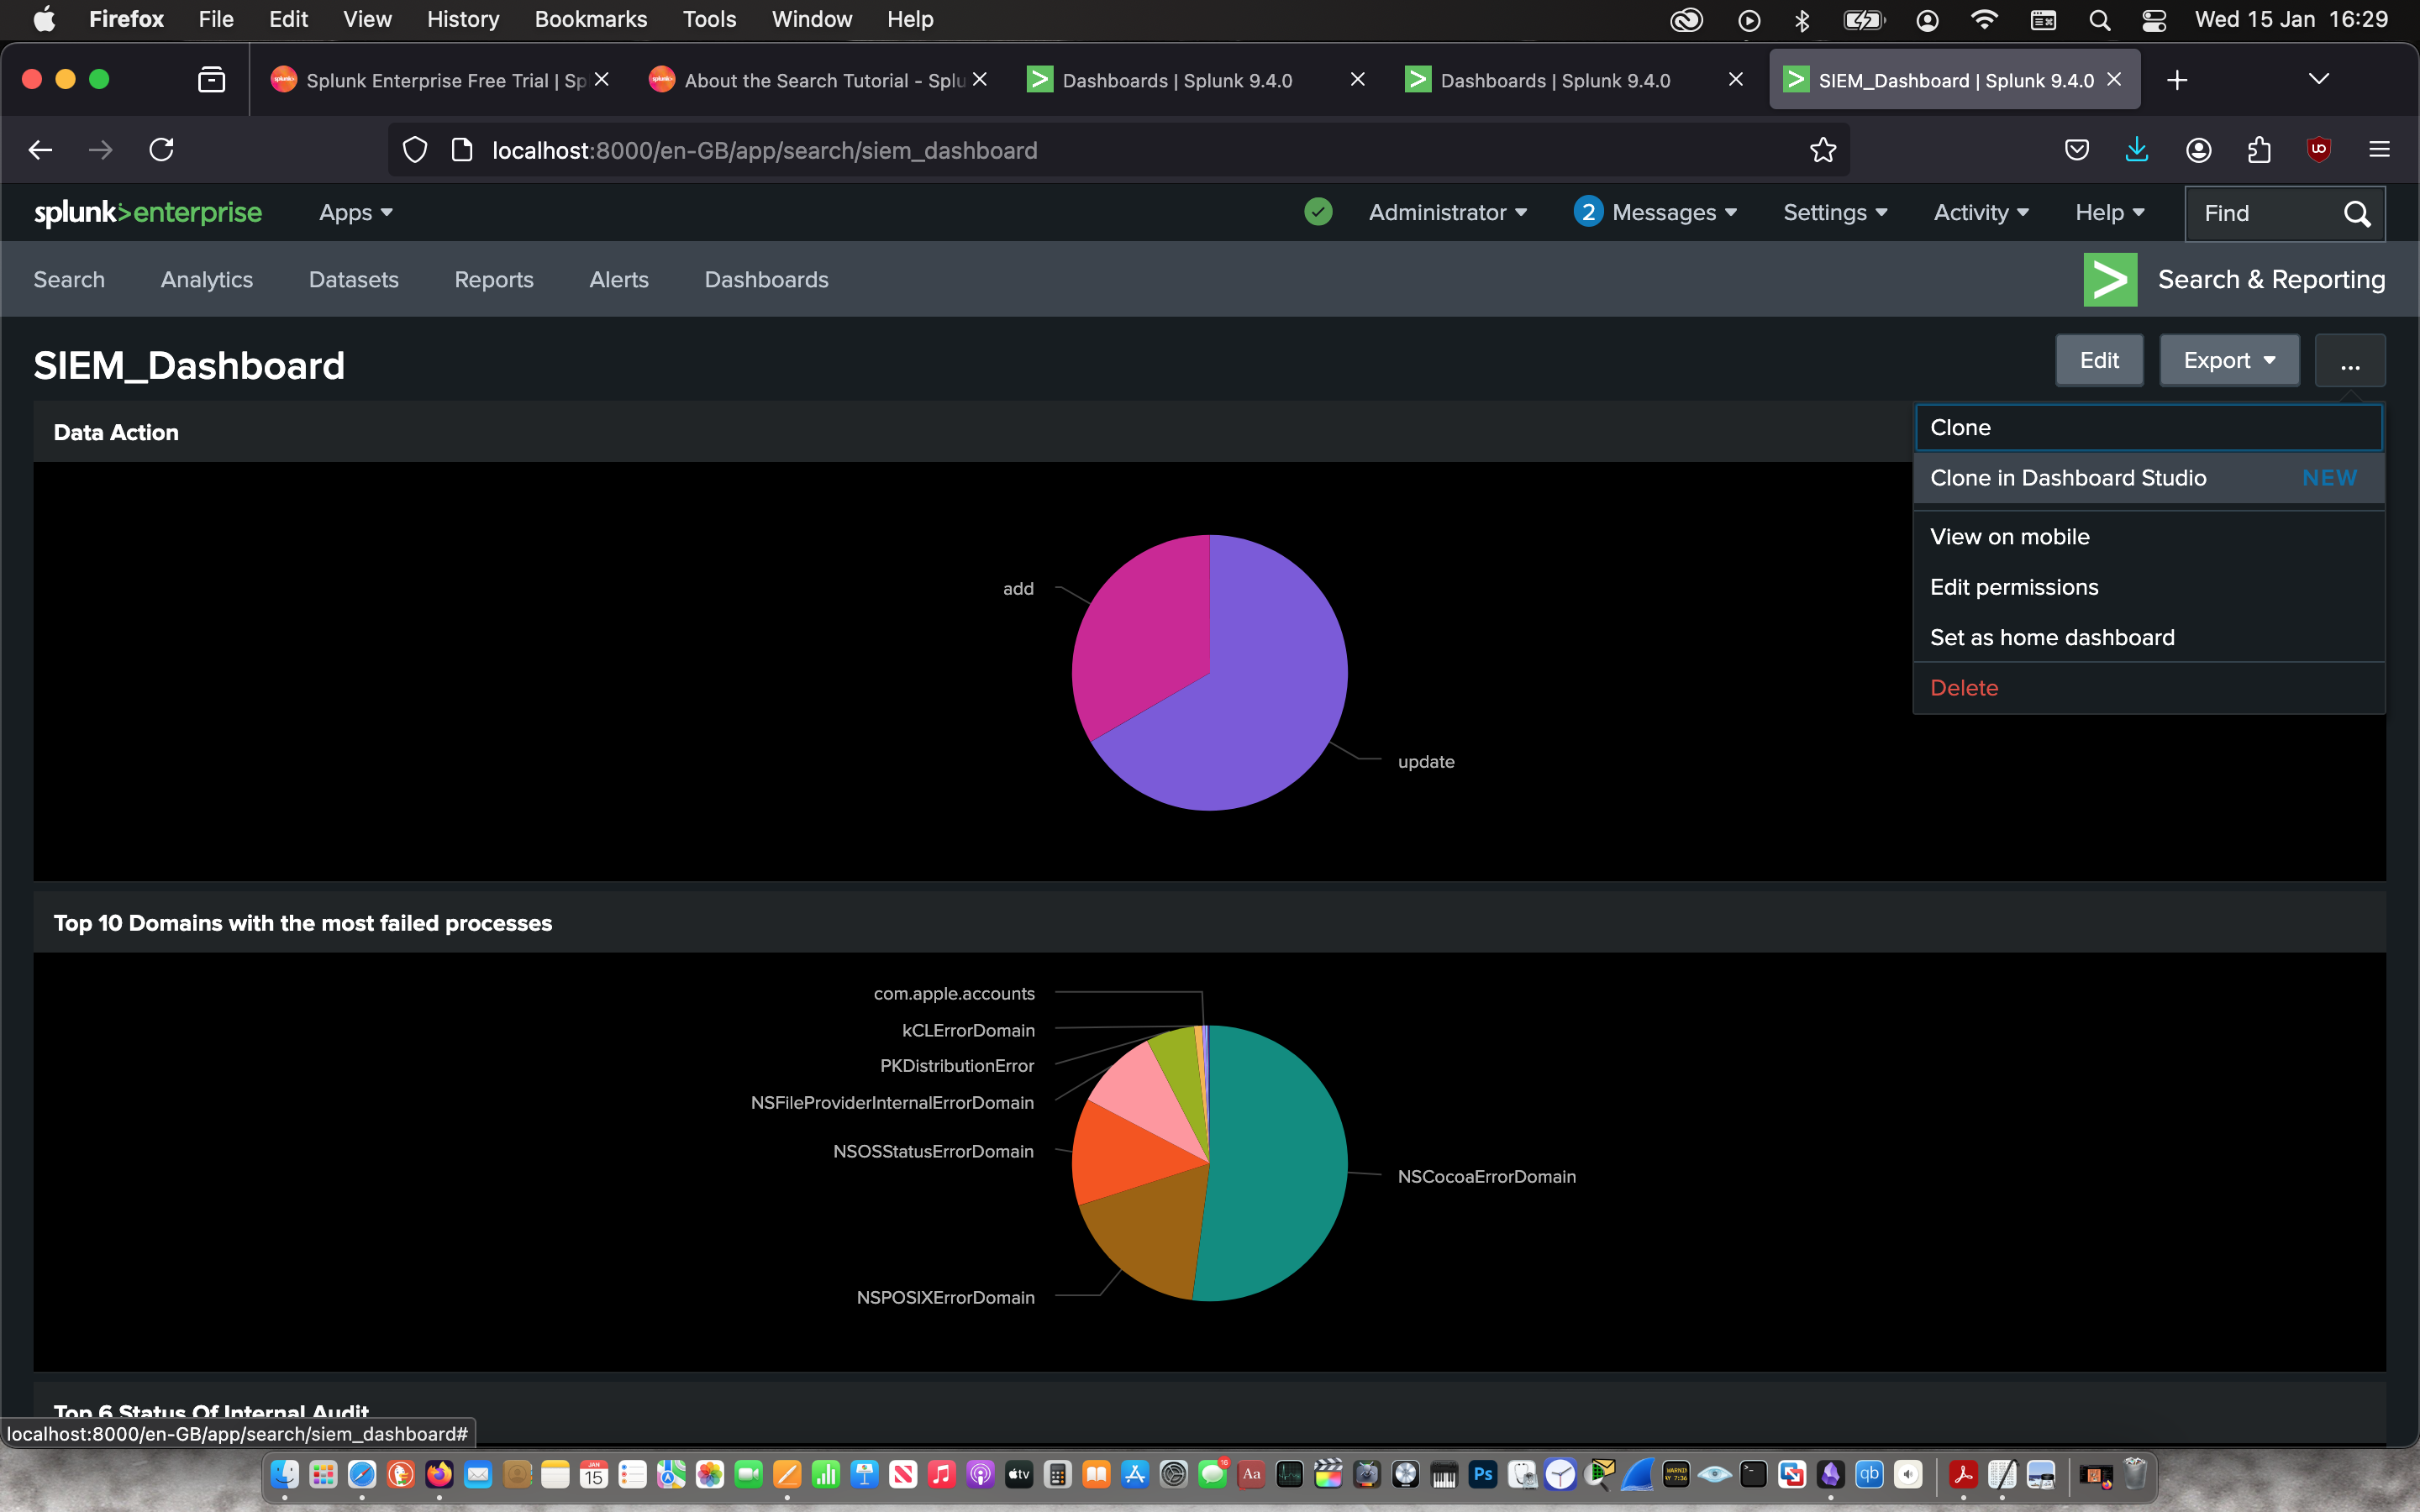The image size is (2420, 1512).
Task: Click the red Delete option
Action: [1964, 688]
